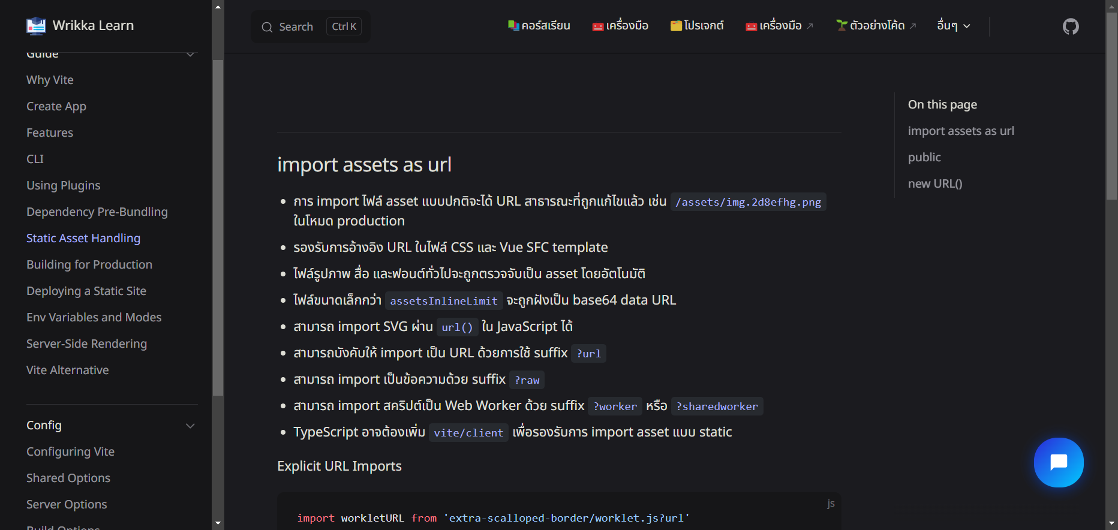Click the Search input box
1118x530 pixels.
point(310,27)
